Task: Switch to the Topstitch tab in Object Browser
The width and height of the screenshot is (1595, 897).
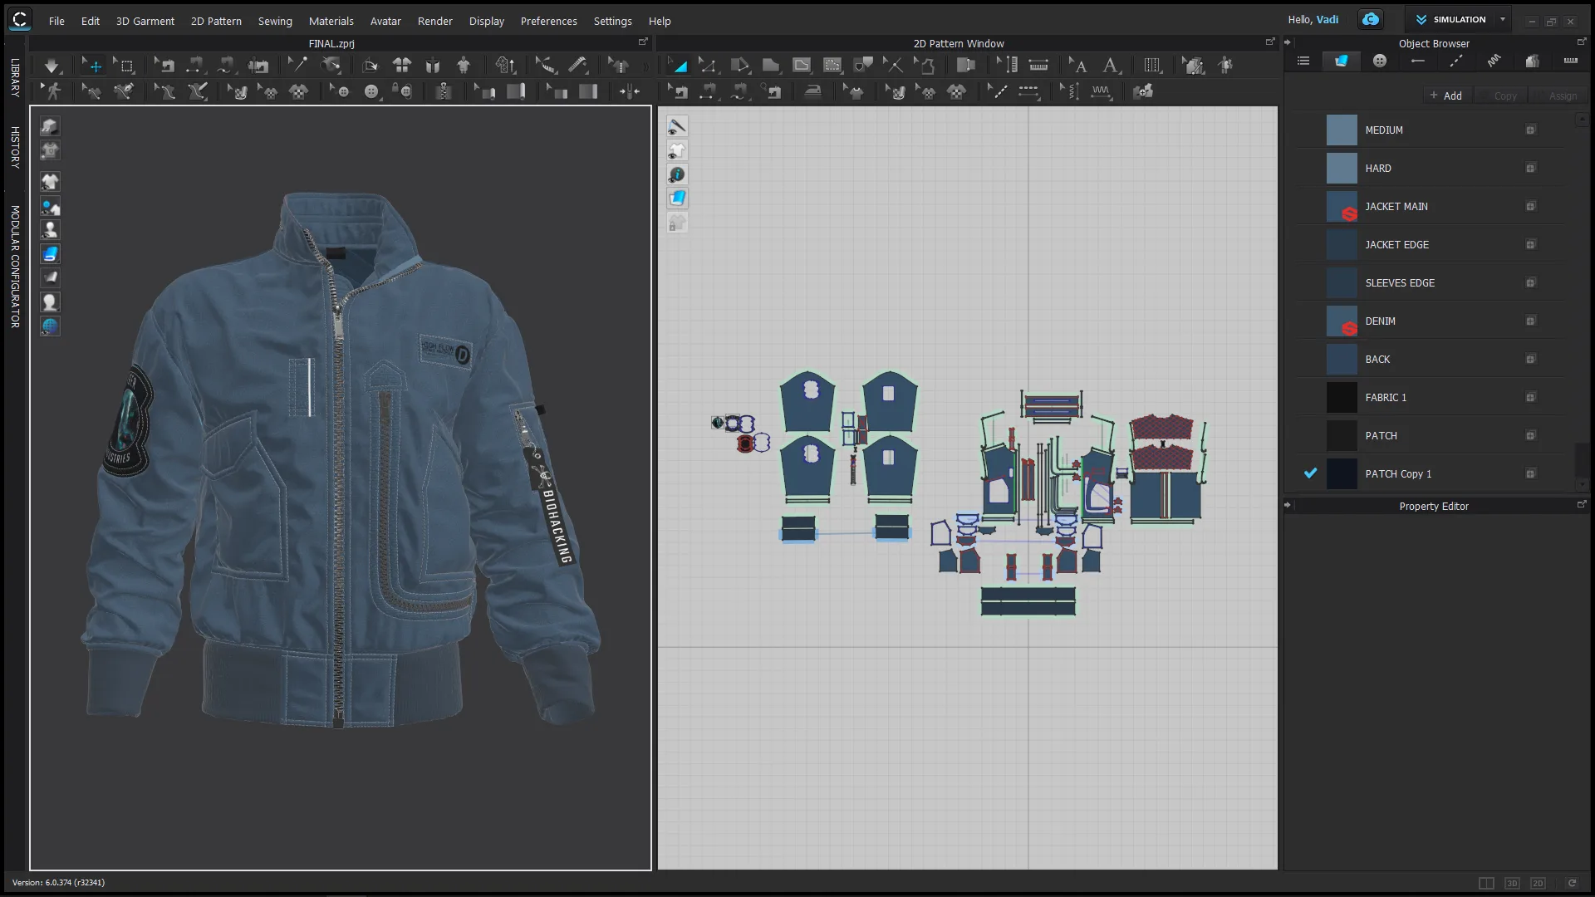Action: [1455, 61]
